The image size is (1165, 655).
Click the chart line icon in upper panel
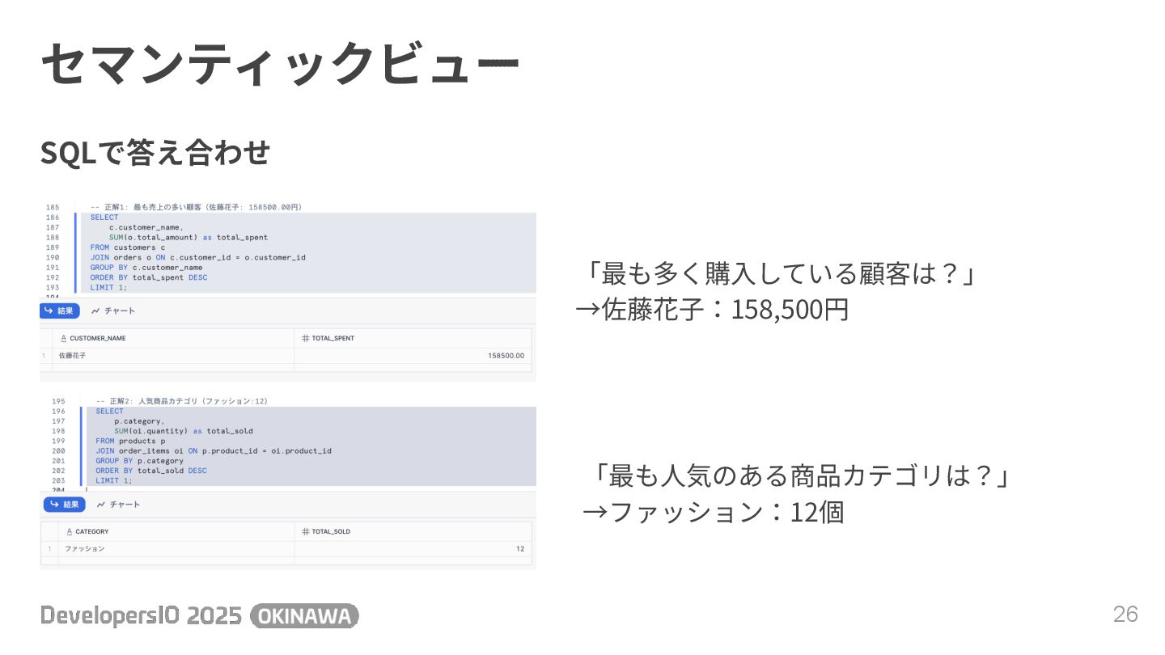(95, 311)
